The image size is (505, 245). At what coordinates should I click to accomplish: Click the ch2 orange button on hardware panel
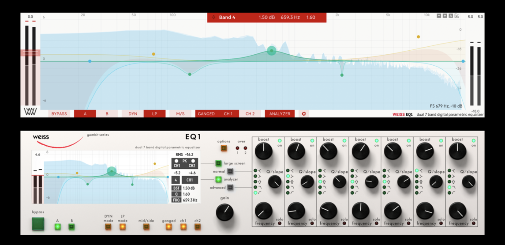coord(198,227)
